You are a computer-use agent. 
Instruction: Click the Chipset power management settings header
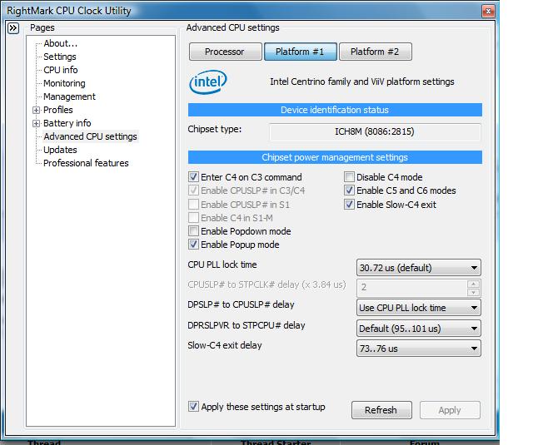point(335,157)
